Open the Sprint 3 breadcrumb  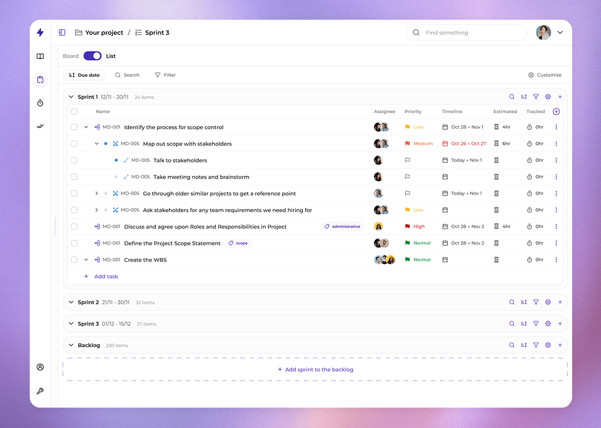tap(153, 32)
